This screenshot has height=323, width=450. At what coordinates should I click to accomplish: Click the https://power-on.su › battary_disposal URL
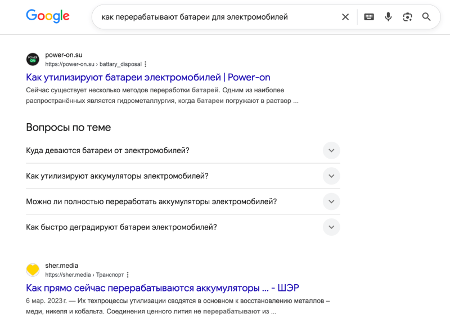click(93, 64)
